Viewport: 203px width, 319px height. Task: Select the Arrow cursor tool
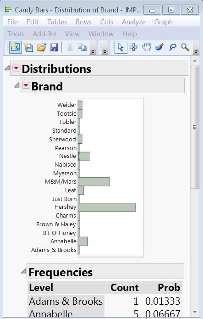click(121, 47)
